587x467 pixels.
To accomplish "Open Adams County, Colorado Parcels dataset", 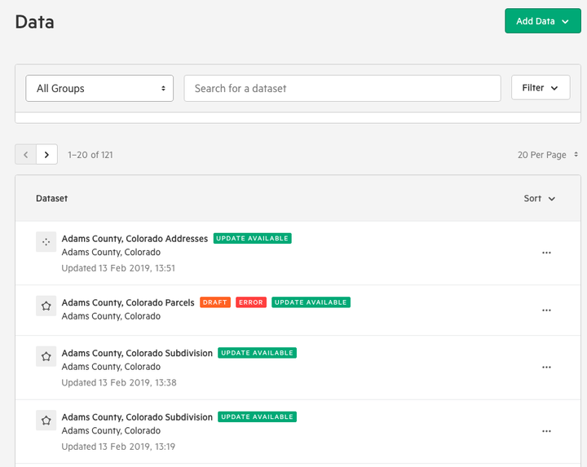I will click(128, 302).
